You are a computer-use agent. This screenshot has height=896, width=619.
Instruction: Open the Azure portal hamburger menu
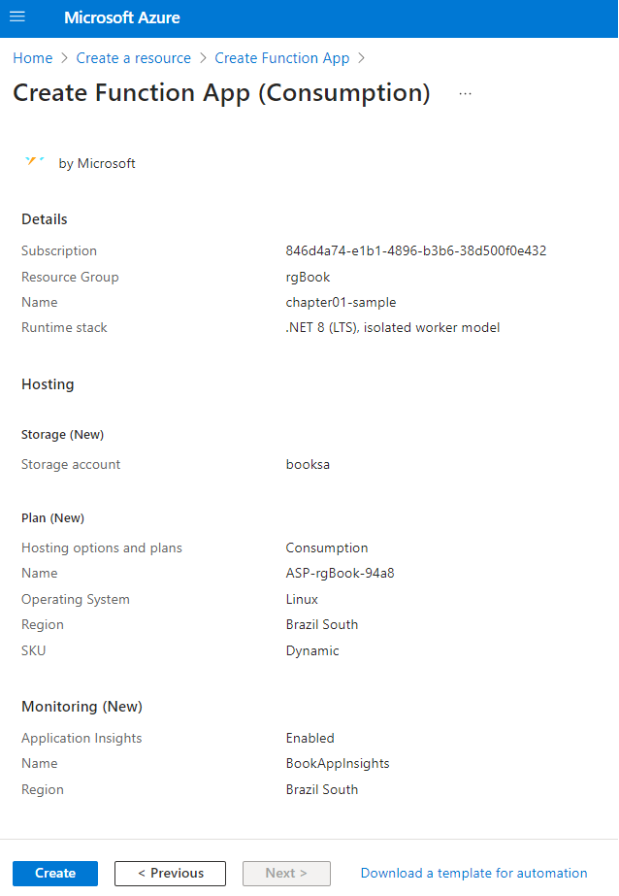point(17,17)
